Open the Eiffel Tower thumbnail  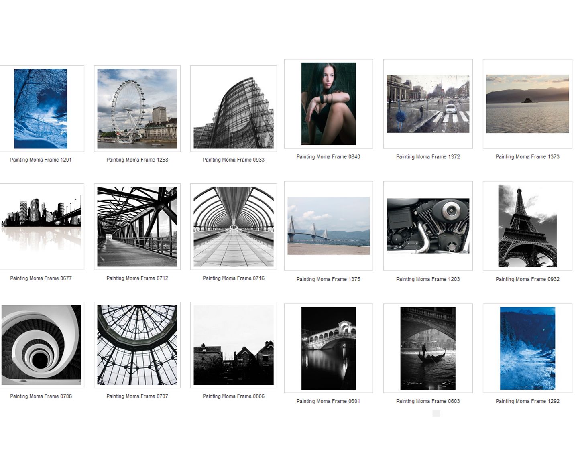(x=527, y=226)
